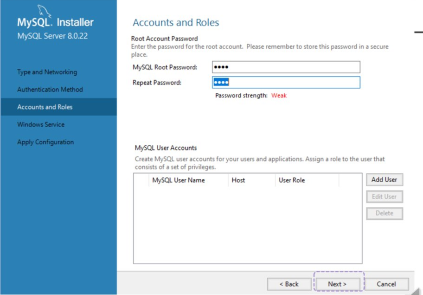The image size is (423, 295).
Task: Sort by MySQL User Name column
Action: coord(188,180)
